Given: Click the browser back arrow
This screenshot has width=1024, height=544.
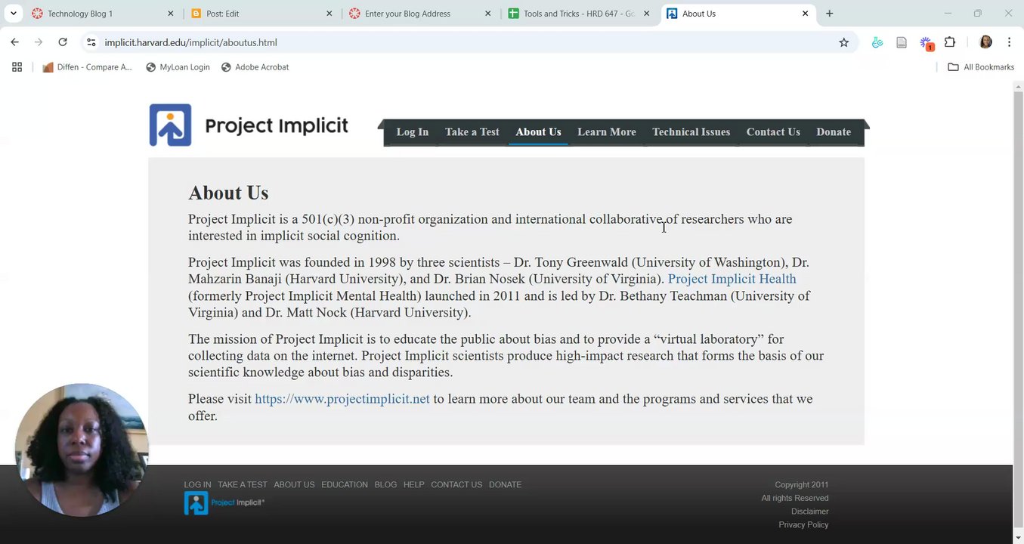Looking at the screenshot, I should (14, 42).
